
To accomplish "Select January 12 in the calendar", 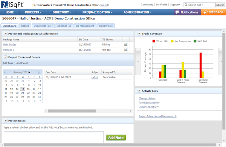I will (12, 89).
